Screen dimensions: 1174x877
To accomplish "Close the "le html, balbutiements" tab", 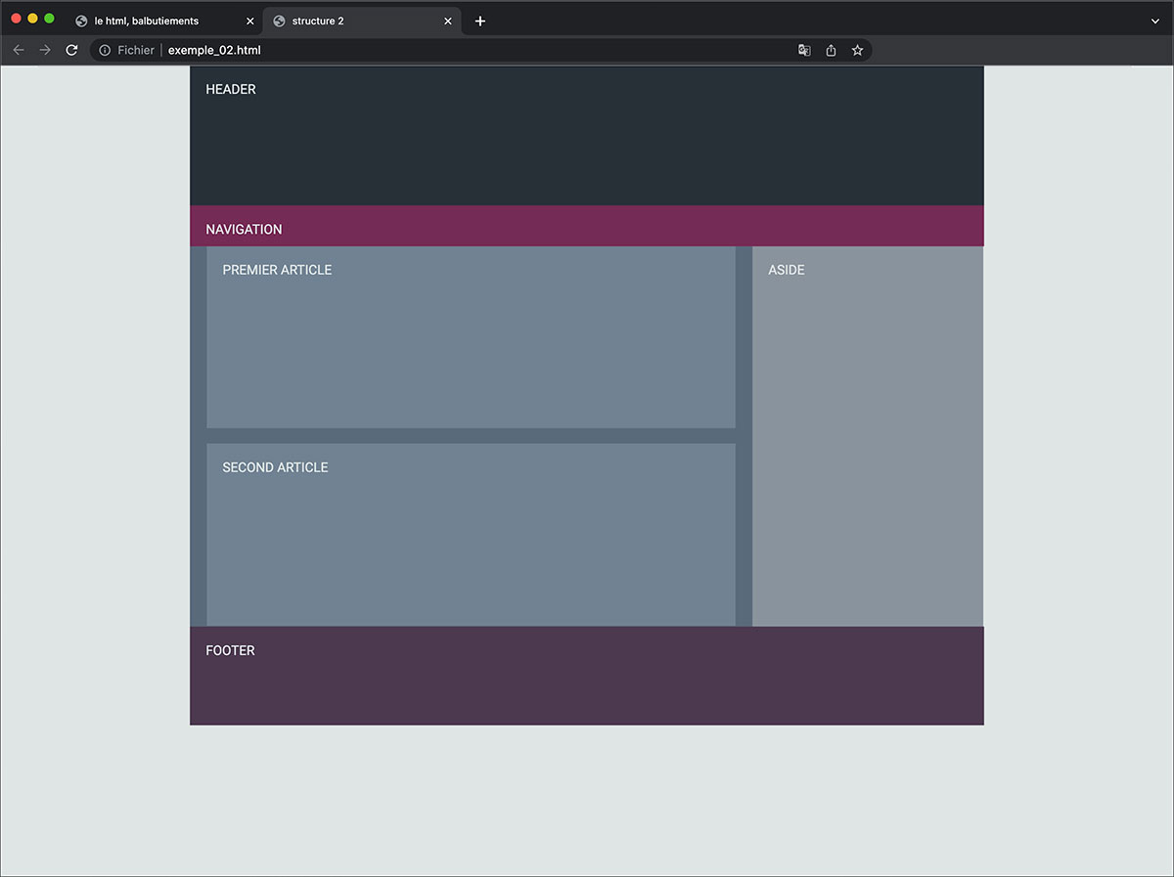I will click(249, 21).
